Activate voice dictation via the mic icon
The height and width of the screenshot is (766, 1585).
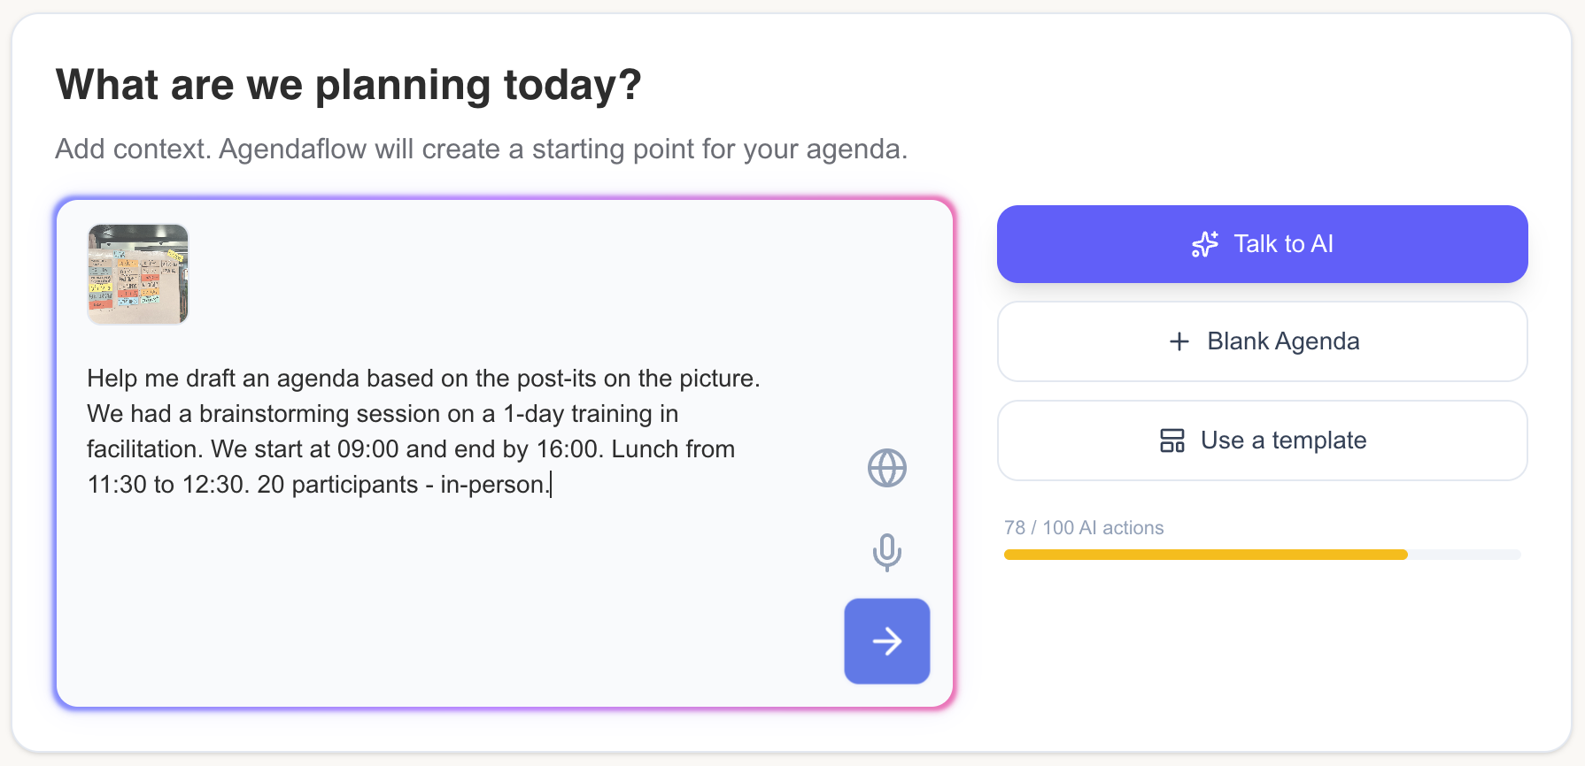click(x=886, y=554)
